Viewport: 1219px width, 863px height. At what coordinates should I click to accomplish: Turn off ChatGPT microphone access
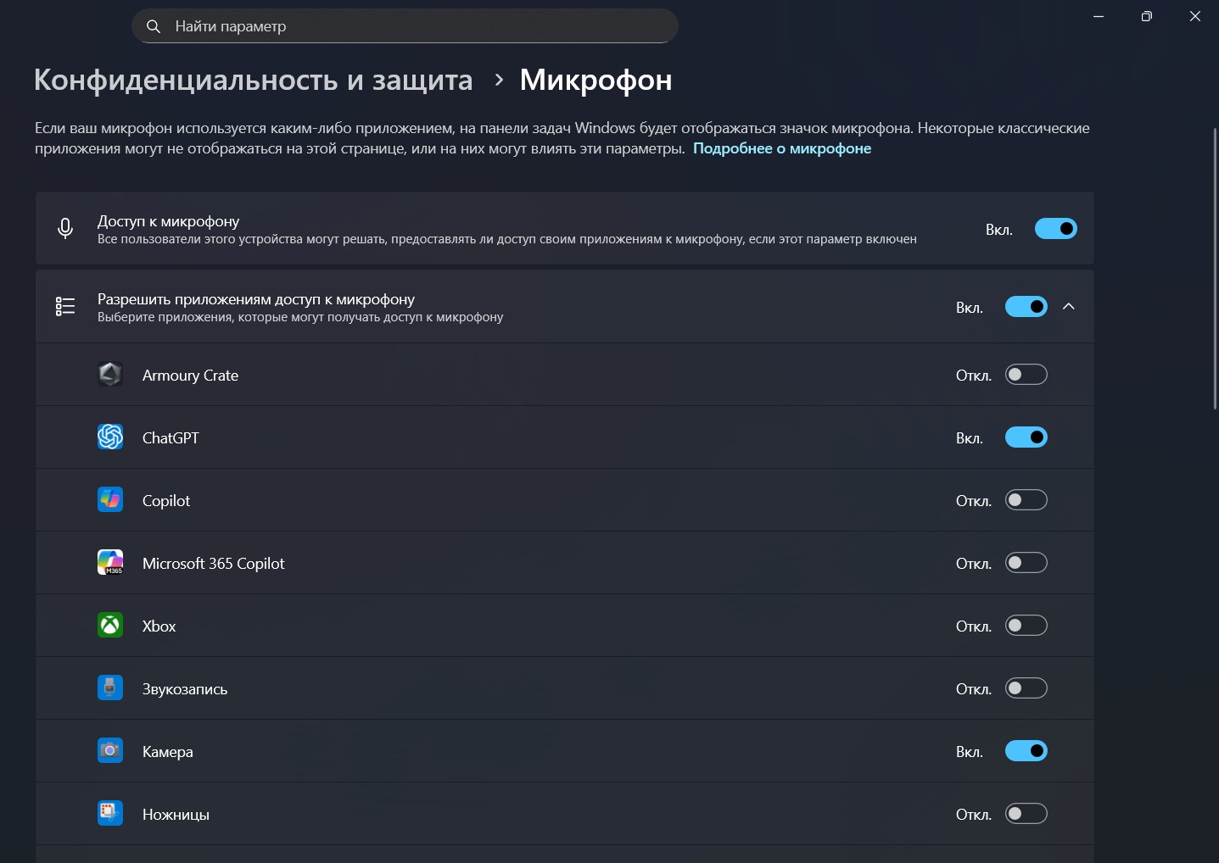(1026, 437)
